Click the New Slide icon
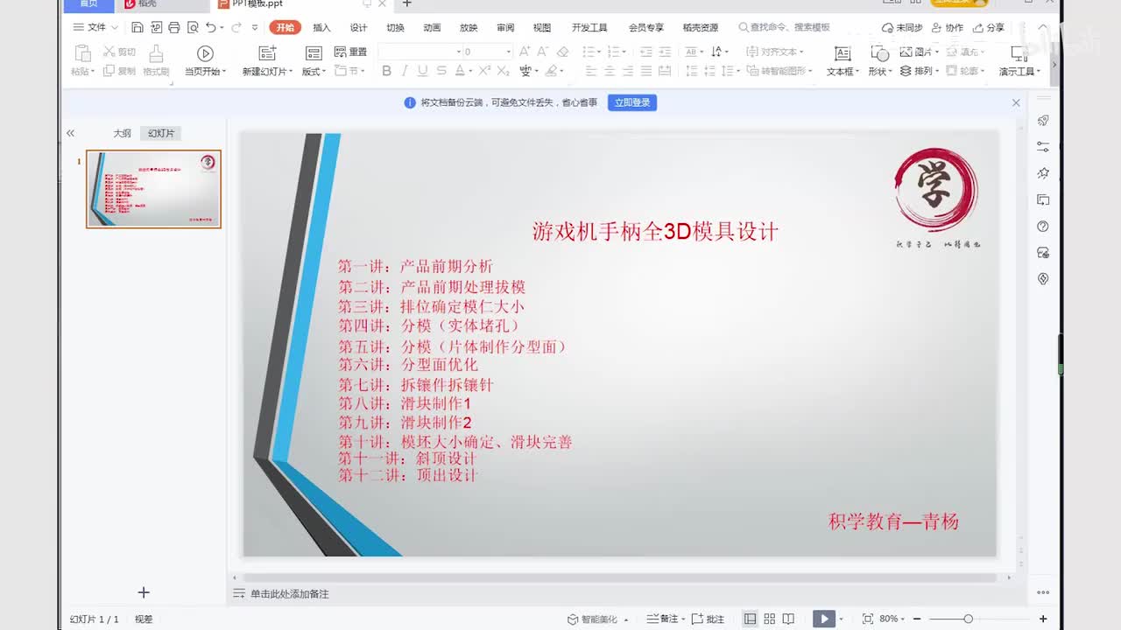Screen dimensions: 1121x630 point(268,53)
